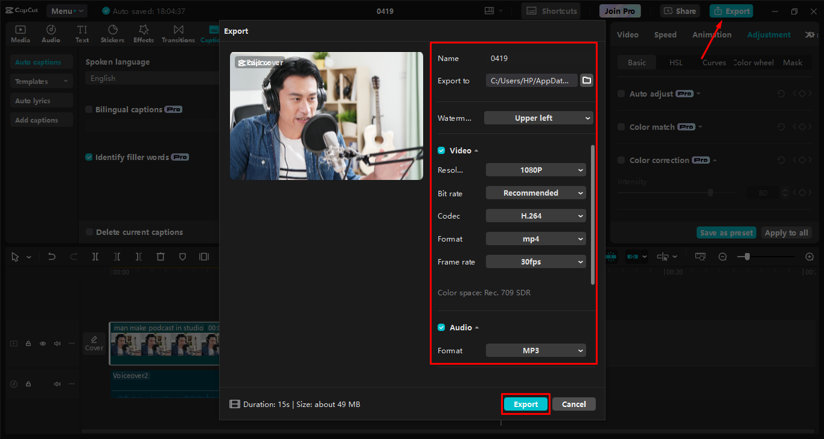Reset the Auto adjust setting

pos(781,94)
